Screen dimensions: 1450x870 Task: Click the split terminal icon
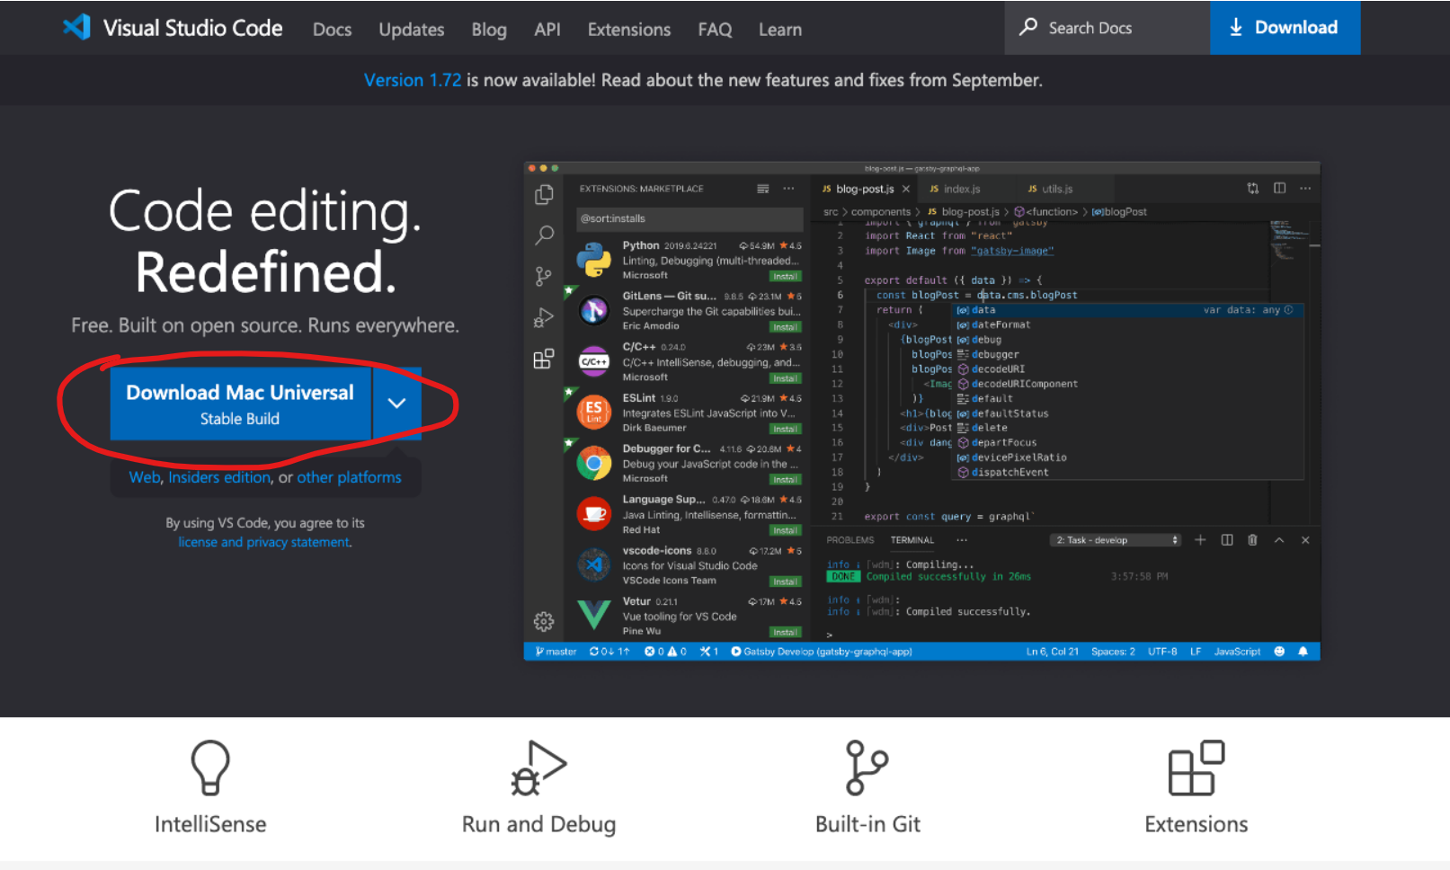[x=1226, y=540]
